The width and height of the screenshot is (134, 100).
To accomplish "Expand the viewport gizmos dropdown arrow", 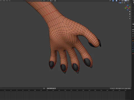I will click(114, 1).
